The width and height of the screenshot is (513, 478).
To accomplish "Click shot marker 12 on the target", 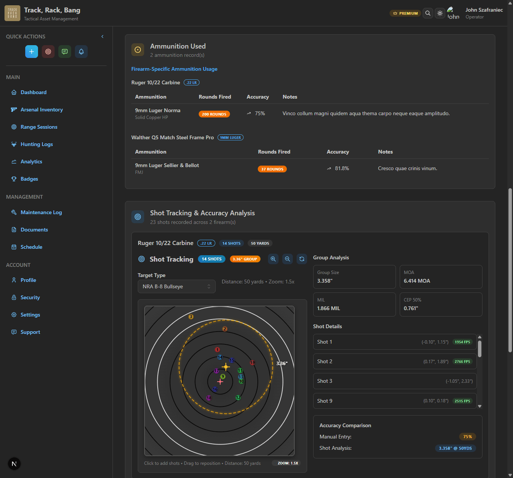I will coord(238,397).
